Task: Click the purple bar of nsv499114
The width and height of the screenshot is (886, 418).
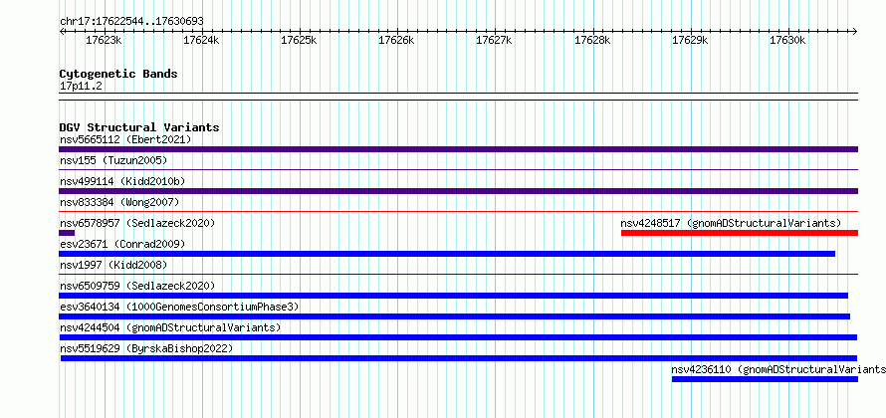Action: [x=458, y=191]
